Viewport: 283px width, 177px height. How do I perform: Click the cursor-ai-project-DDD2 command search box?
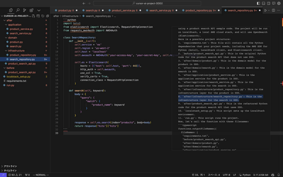(147, 3)
